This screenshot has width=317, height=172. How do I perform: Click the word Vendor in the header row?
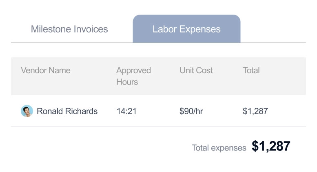click(x=32, y=70)
